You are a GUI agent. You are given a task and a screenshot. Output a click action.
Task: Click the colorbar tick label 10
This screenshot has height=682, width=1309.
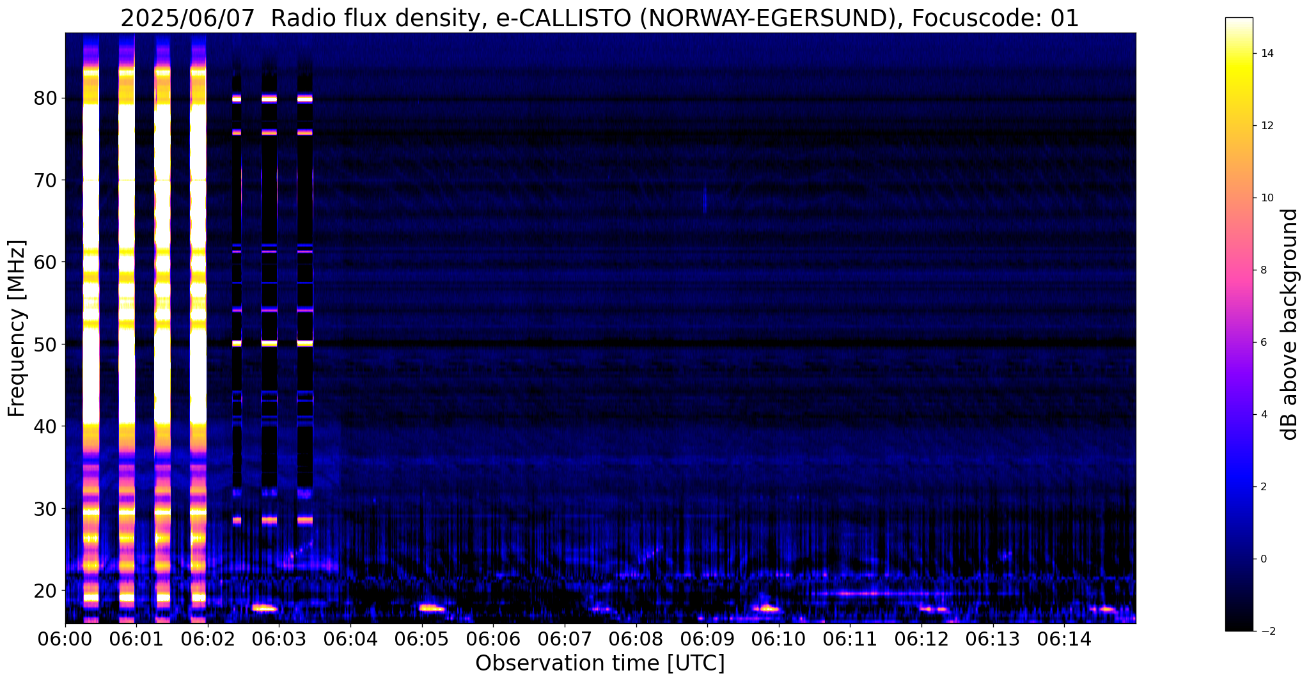coord(1267,198)
